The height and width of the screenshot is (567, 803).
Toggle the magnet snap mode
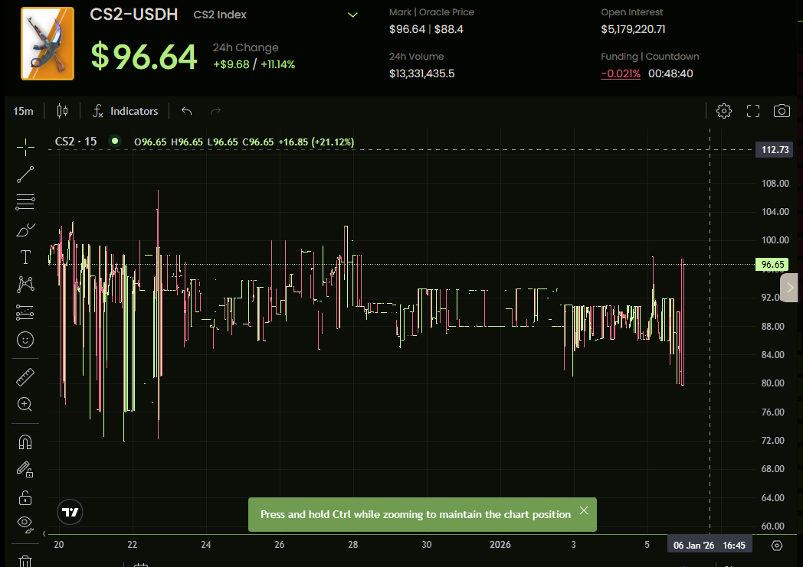point(25,442)
